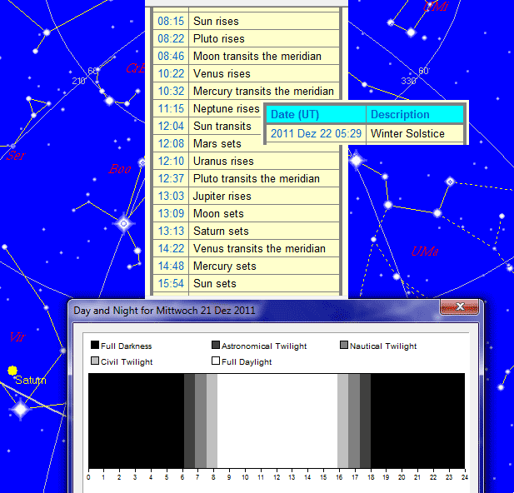Click the diamond-shaped object marker in the sky
514x493 pixels.
click(450, 182)
